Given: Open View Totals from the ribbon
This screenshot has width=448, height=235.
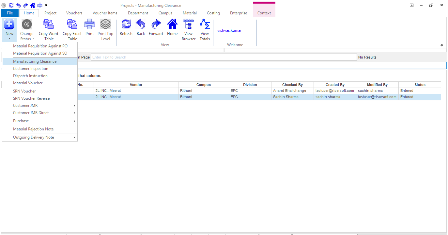Looking at the screenshot, I should [x=205, y=25].
